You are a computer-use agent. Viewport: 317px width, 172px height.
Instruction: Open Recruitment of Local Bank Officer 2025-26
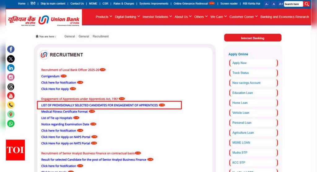[x=70, y=70]
